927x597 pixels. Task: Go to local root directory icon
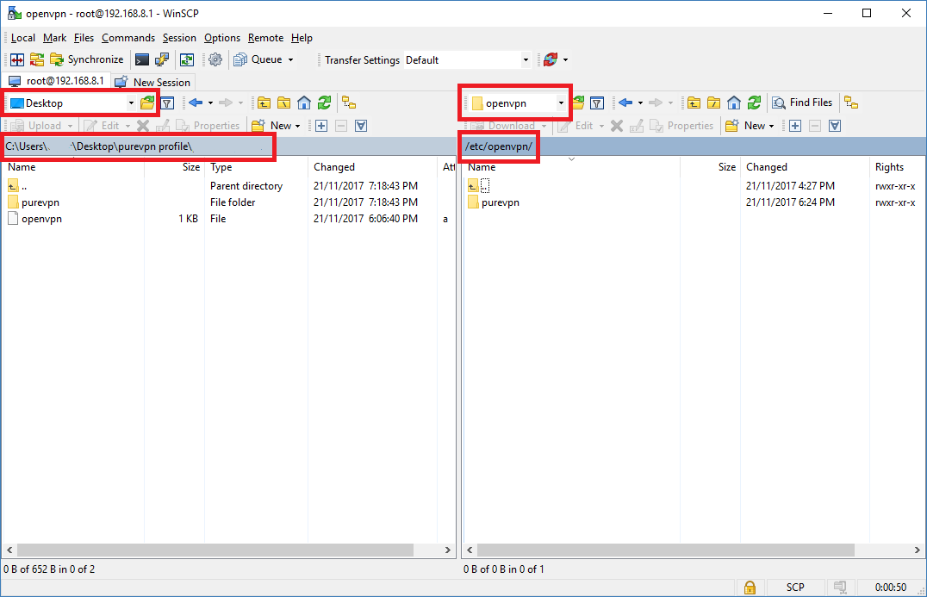283,103
